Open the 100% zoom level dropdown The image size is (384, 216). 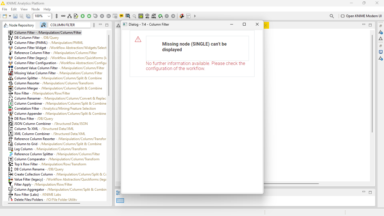(x=49, y=16)
